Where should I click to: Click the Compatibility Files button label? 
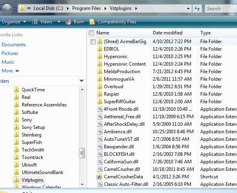coord(117,22)
